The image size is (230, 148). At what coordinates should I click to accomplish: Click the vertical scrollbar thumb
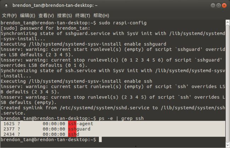pos(228,84)
